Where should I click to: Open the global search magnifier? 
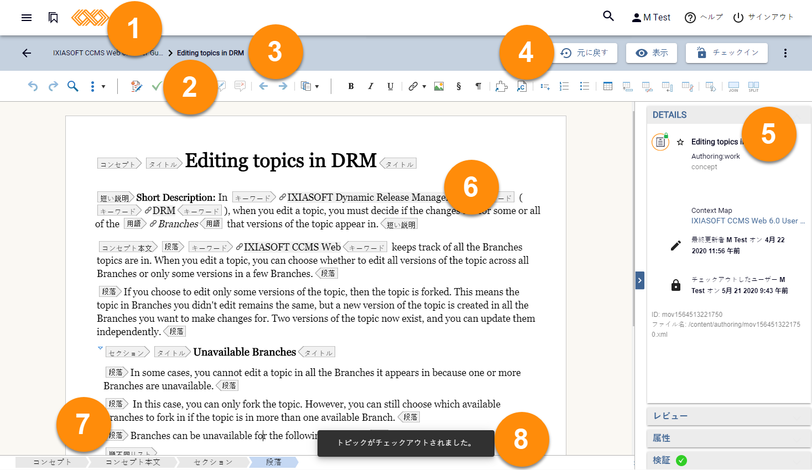pos(608,16)
